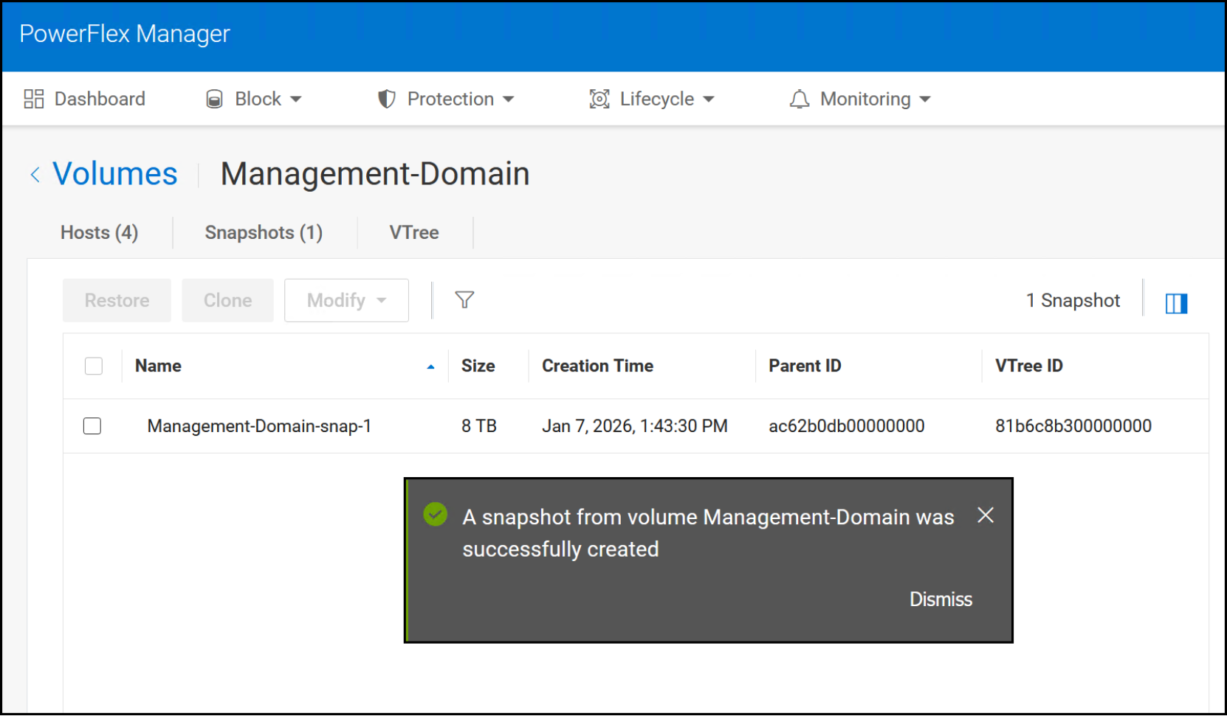Open the Dashboard menu item

[x=85, y=99]
